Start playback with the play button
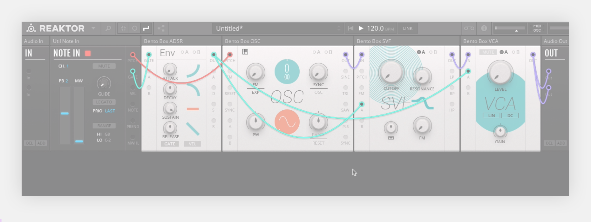 coord(361,28)
